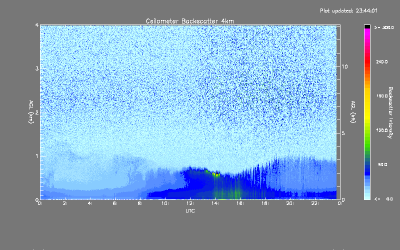Click the "3" km tick on left axis
The height and width of the screenshot is (250, 400).
37,68
